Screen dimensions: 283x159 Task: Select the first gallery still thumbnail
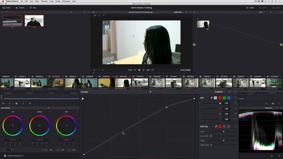coord(12,21)
